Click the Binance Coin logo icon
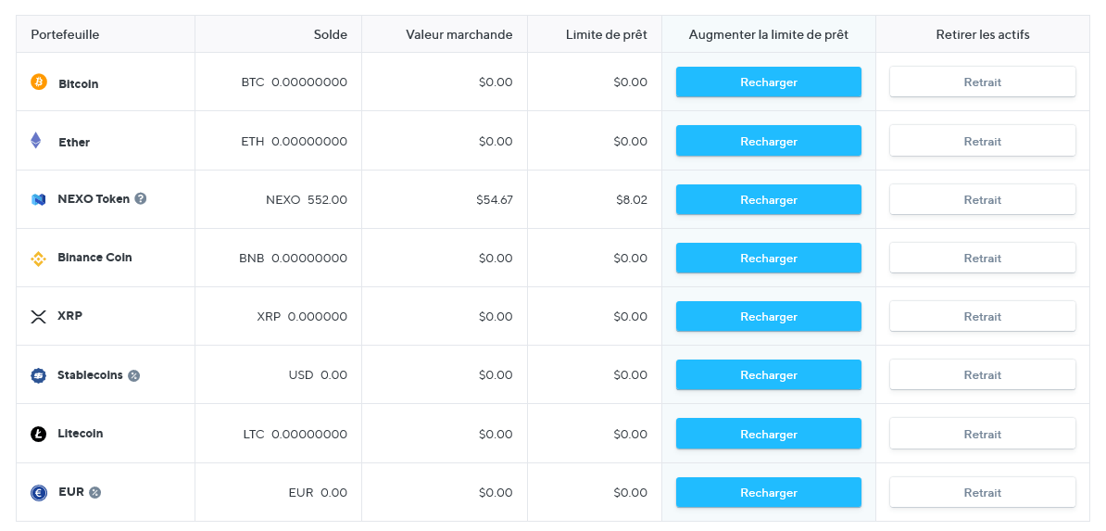 click(38, 259)
